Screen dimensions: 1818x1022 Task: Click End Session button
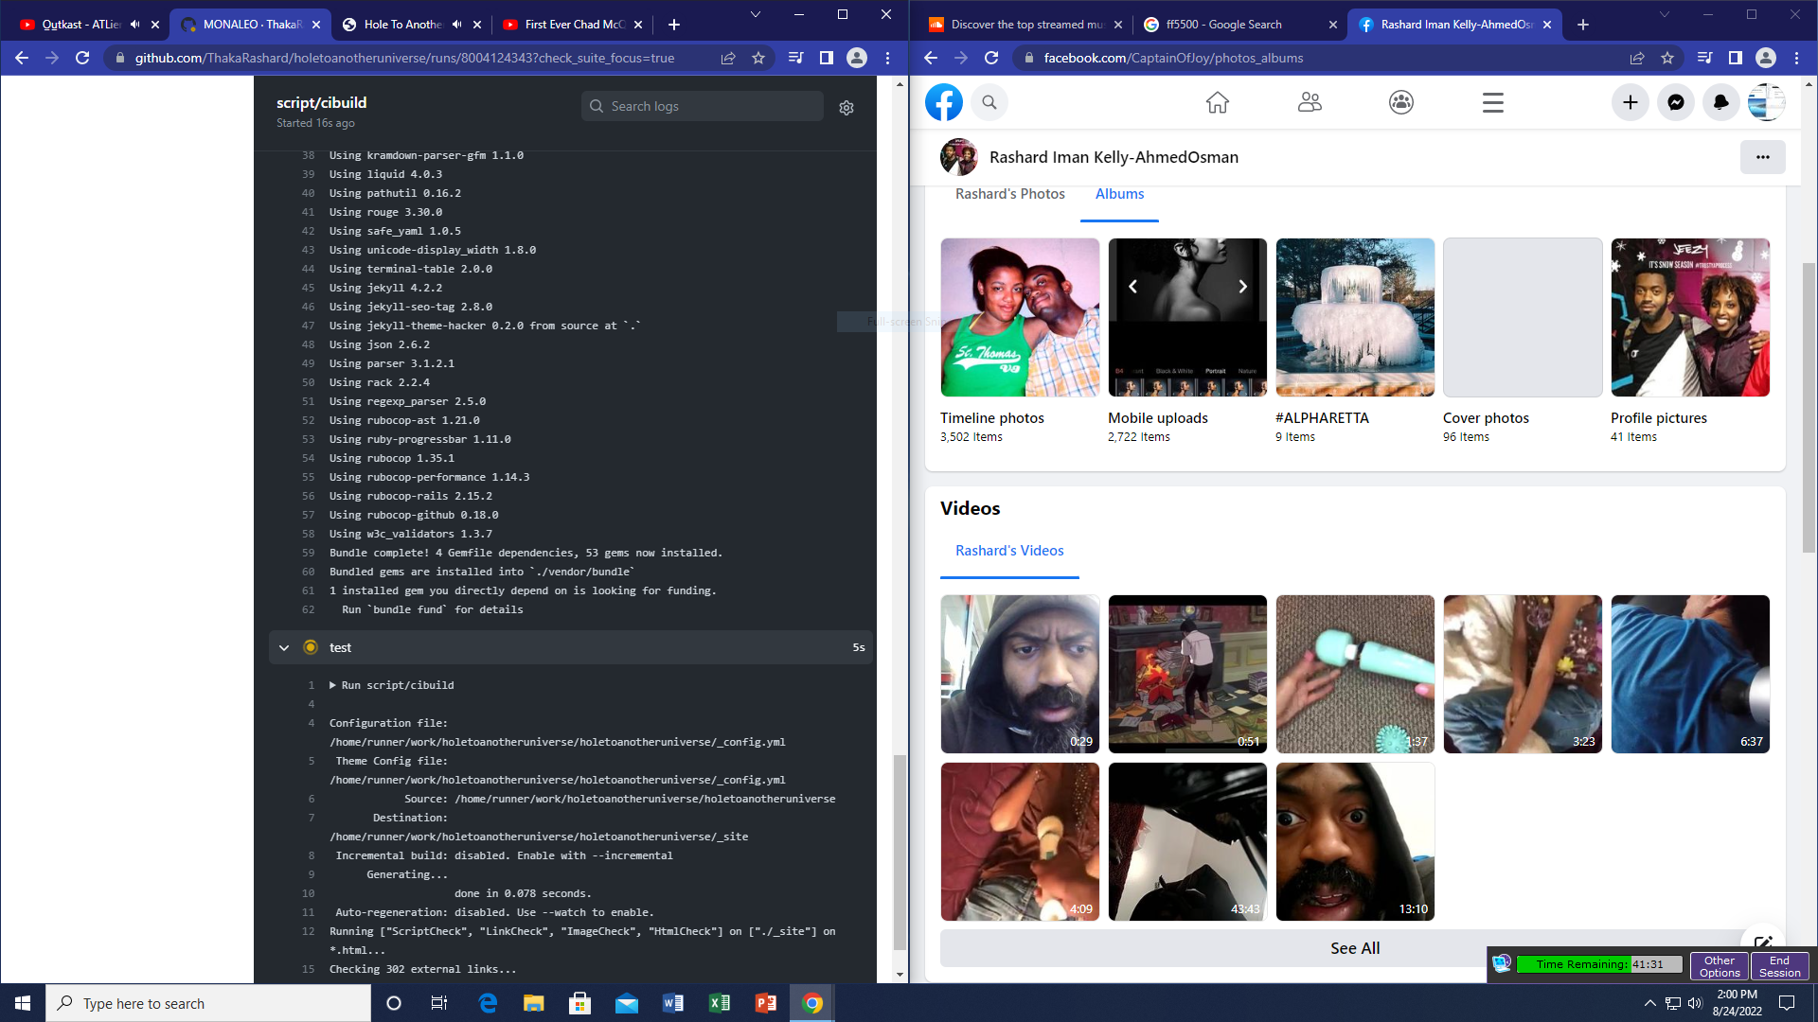point(1779,966)
